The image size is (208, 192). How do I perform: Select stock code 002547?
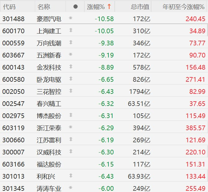coord(13,104)
